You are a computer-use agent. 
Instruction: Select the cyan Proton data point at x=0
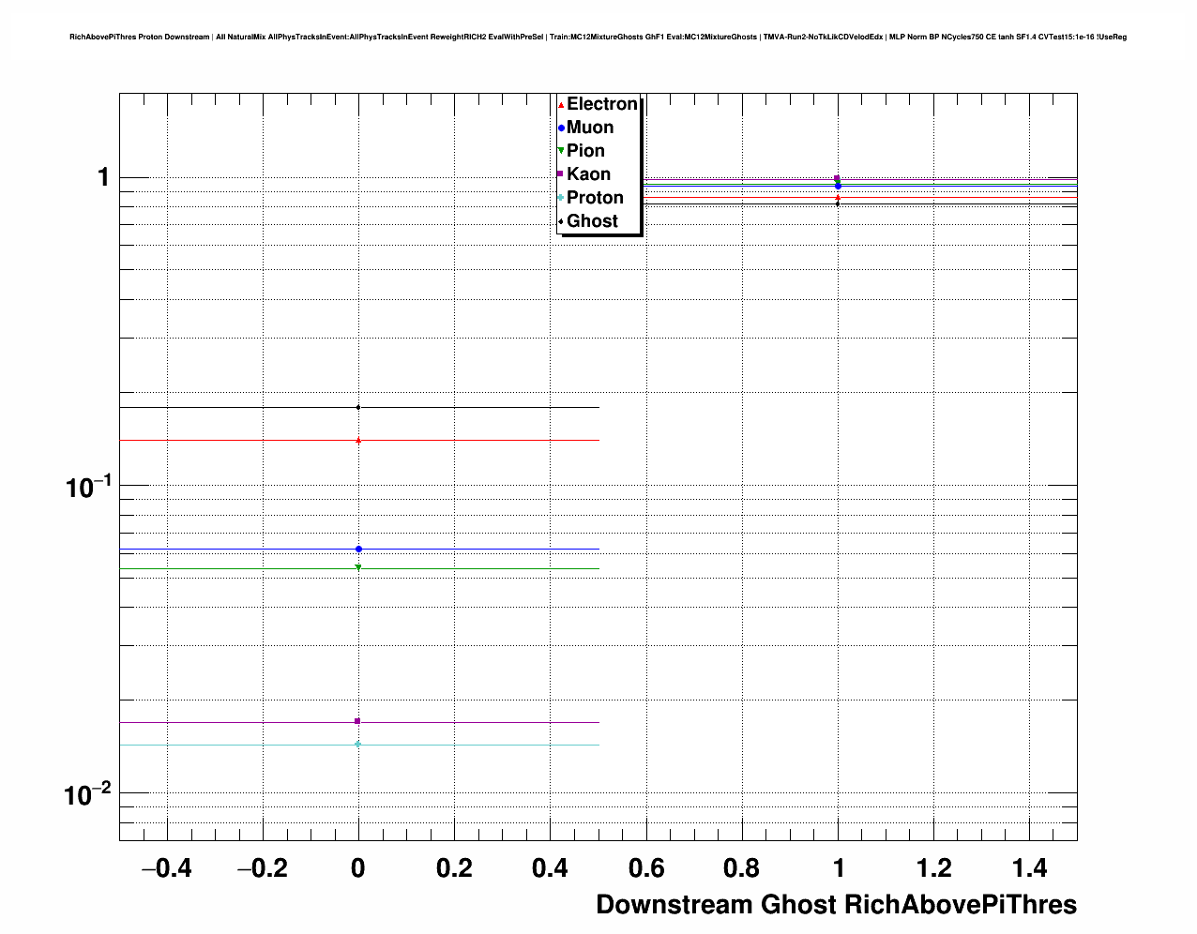(357, 745)
